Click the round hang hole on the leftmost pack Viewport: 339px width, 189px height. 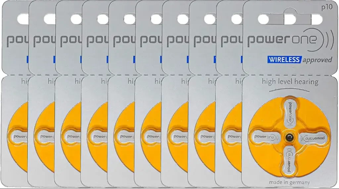click(x=23, y=19)
